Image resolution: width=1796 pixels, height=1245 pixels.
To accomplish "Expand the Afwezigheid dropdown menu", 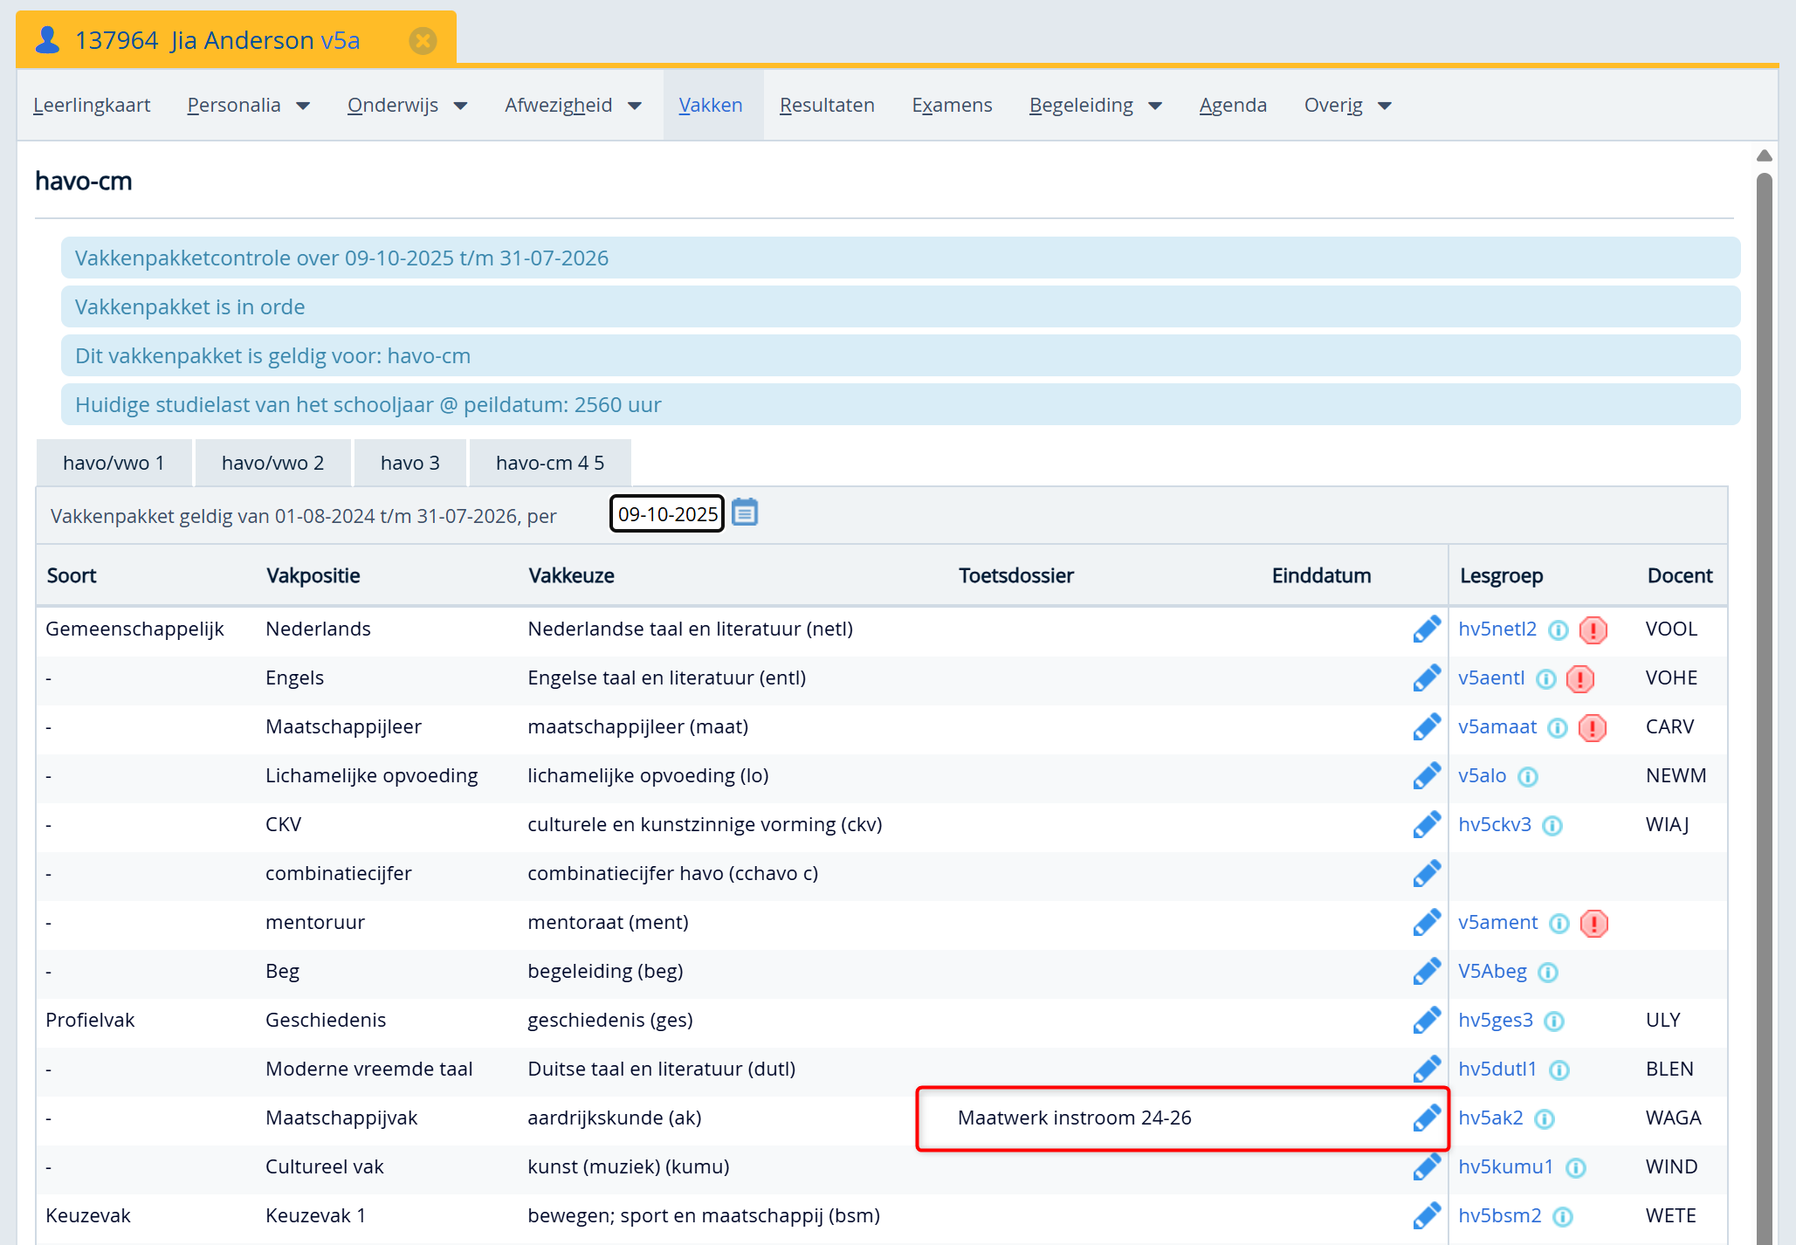I will (x=573, y=106).
